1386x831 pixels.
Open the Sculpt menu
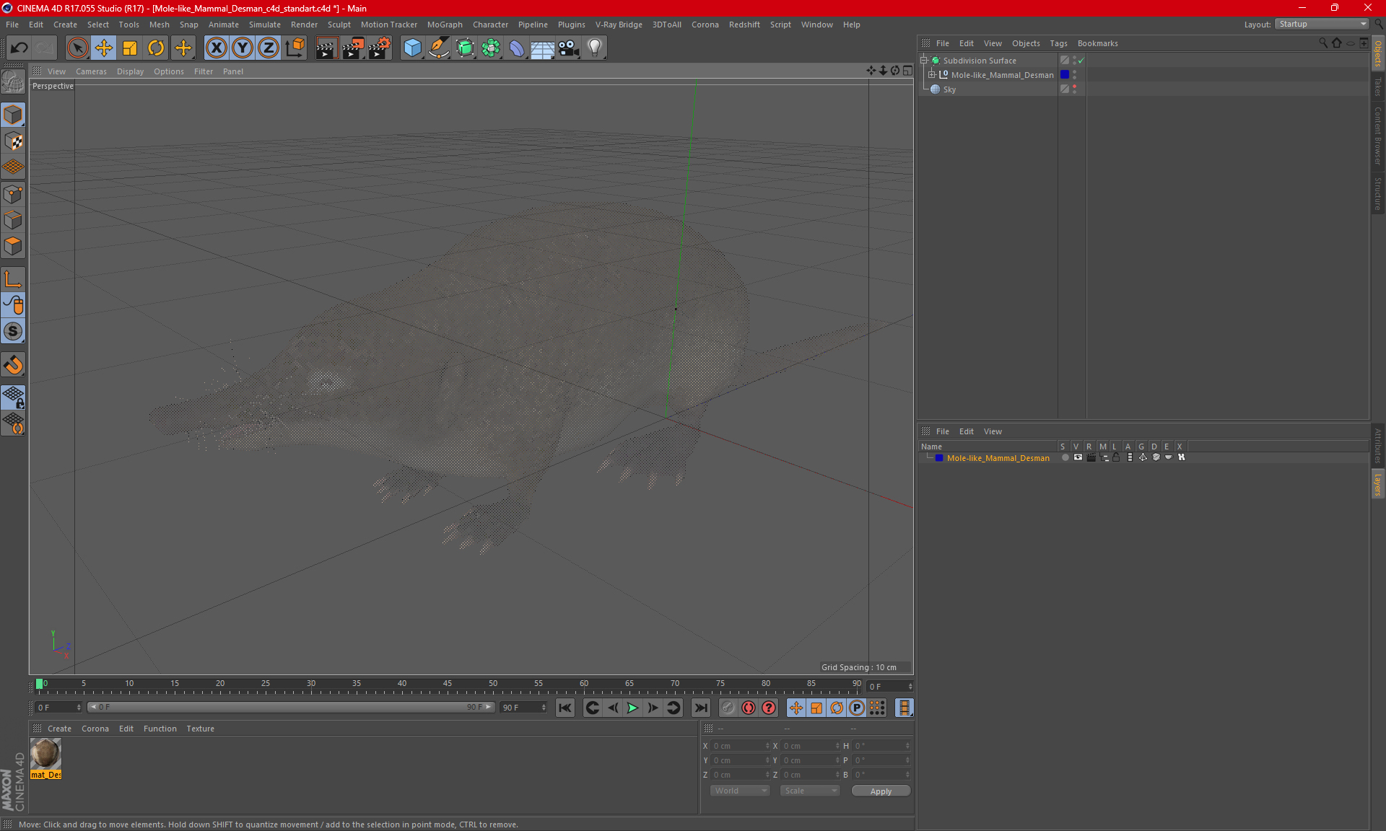pos(339,25)
